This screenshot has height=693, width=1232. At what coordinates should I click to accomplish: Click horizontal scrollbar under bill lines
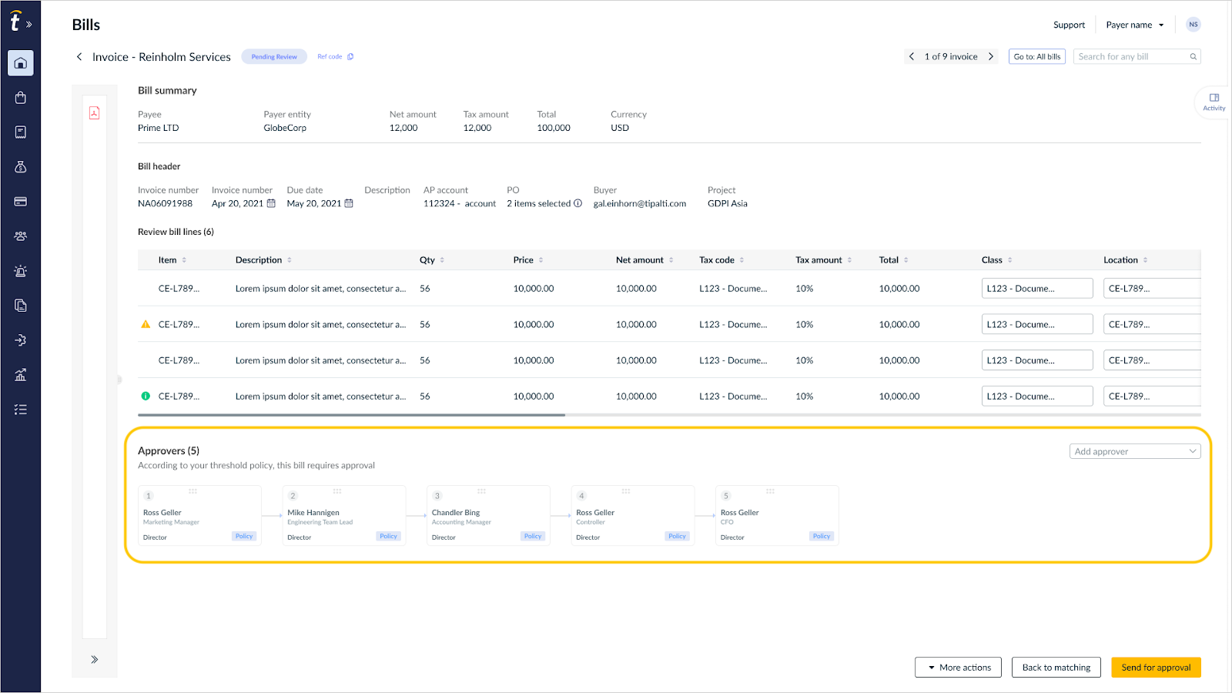[x=351, y=415]
